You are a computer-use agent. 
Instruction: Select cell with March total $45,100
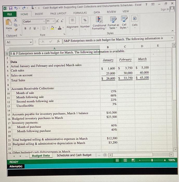[142, 77]
